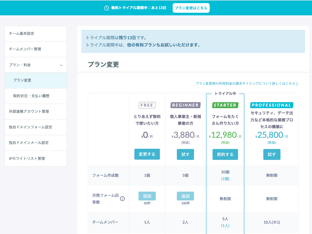Collapse the プラン・料金 chevron
The width and height of the screenshot is (312, 234).
61,65
